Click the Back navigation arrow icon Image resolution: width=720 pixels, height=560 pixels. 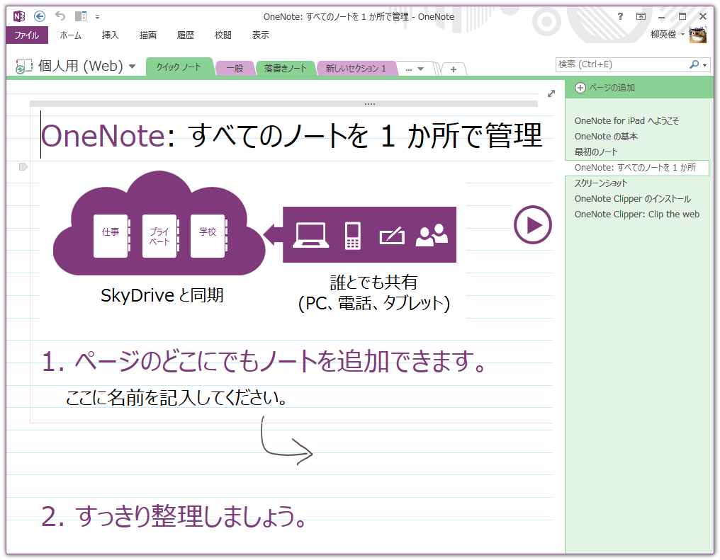click(41, 14)
